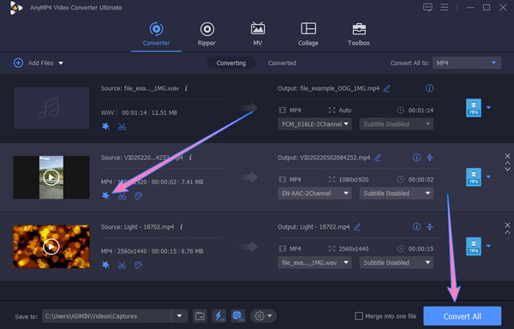The width and height of the screenshot is (514, 329).
Task: Open edit effects for VID20220502084252 video
Action: coord(105,195)
